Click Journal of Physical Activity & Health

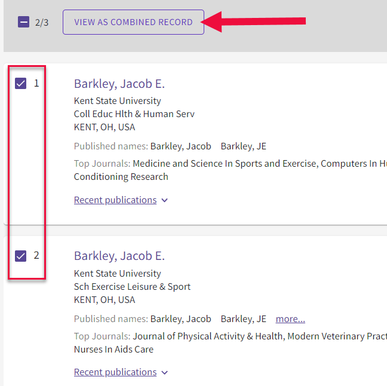(207, 336)
